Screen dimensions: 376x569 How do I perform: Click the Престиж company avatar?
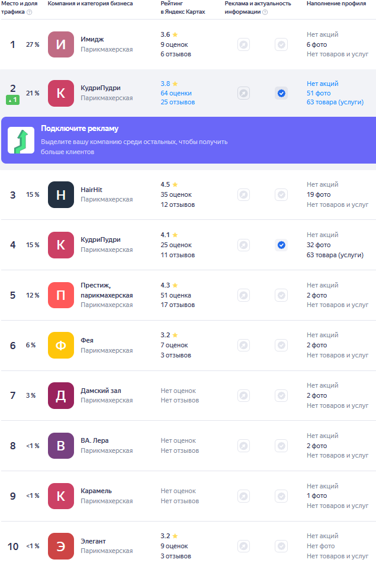(61, 295)
